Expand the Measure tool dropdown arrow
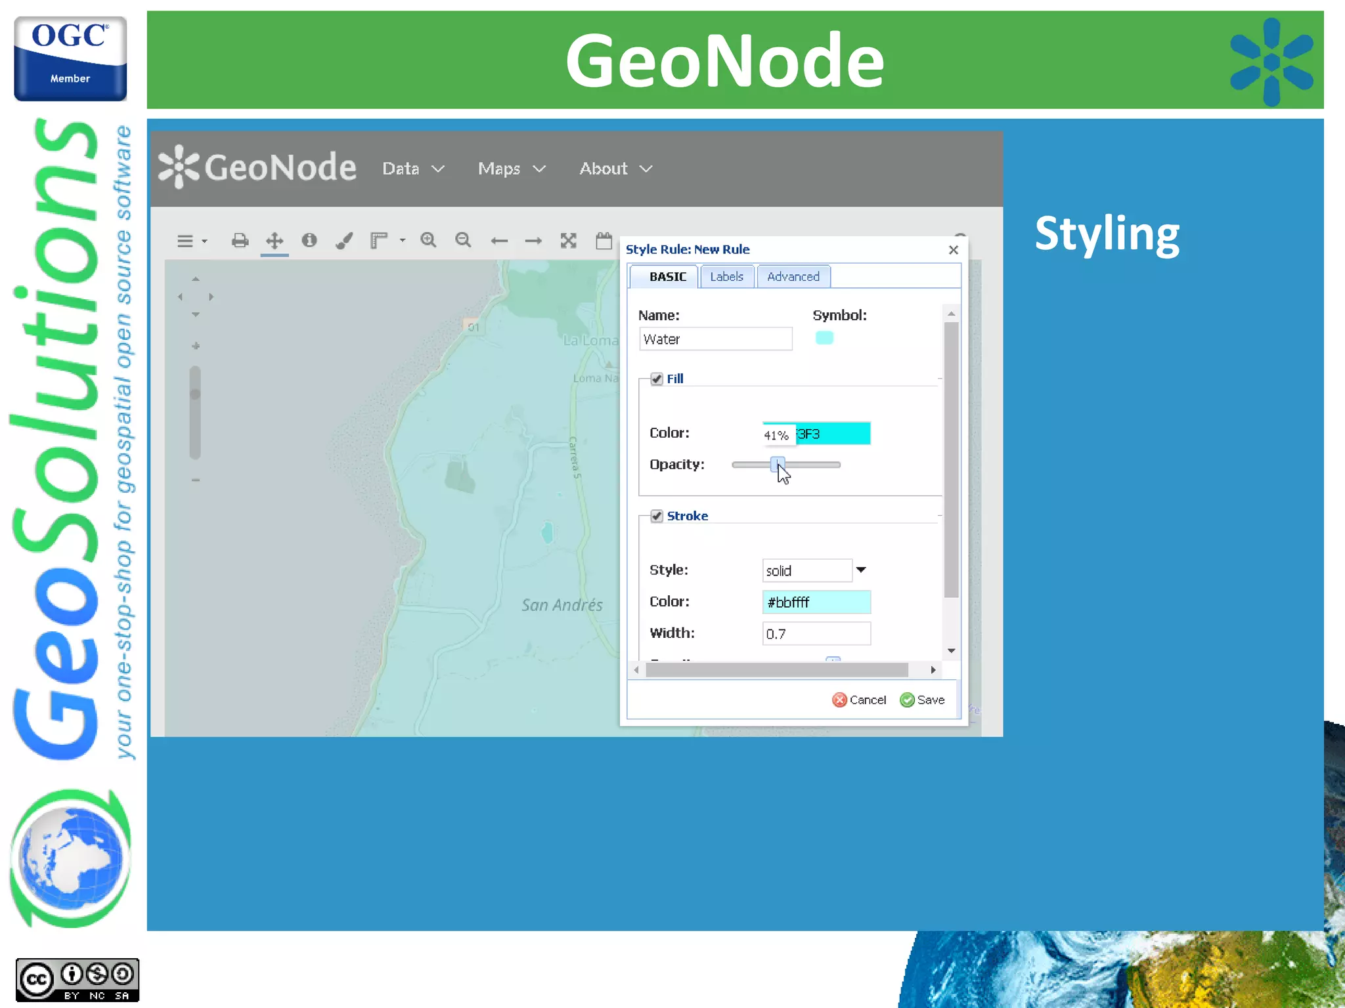The height and width of the screenshot is (1008, 1345). pos(403,241)
